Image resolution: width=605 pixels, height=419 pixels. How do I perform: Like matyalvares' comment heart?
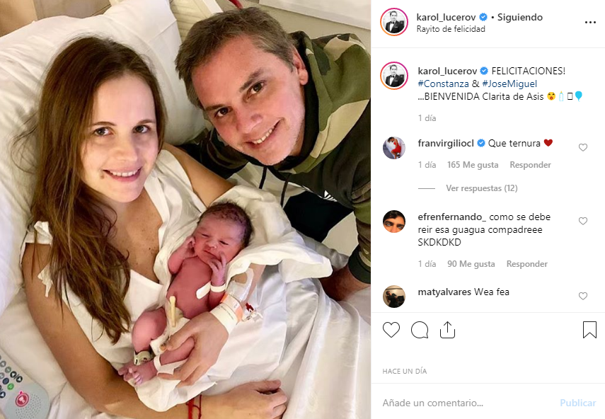pyautogui.click(x=582, y=296)
